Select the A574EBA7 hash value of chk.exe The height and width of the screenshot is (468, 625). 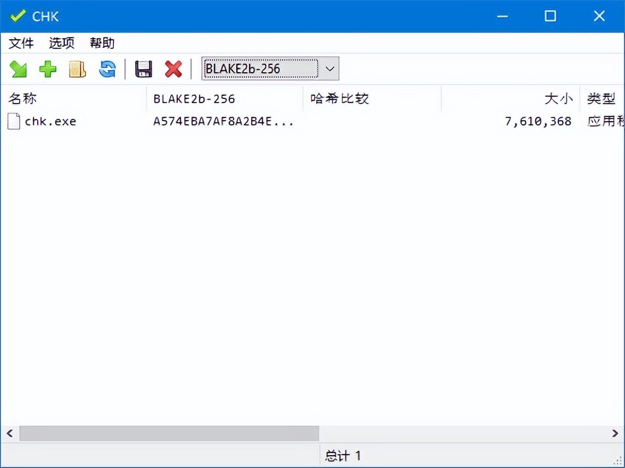click(x=224, y=121)
